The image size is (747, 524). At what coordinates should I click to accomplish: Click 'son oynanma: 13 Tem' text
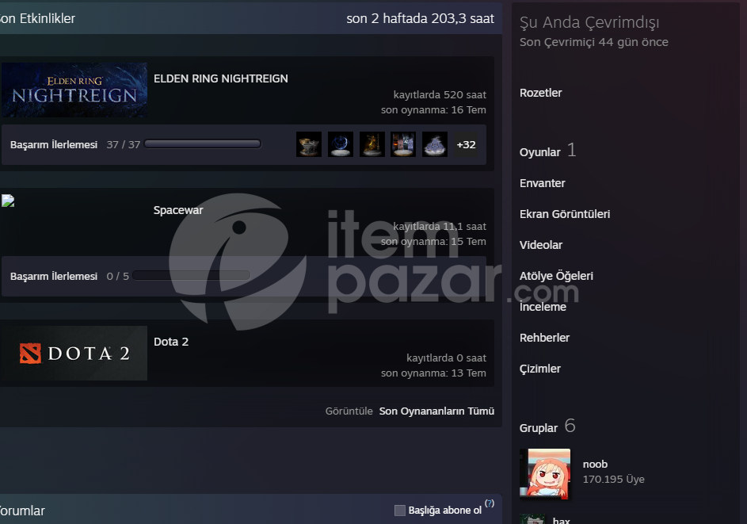pos(433,373)
